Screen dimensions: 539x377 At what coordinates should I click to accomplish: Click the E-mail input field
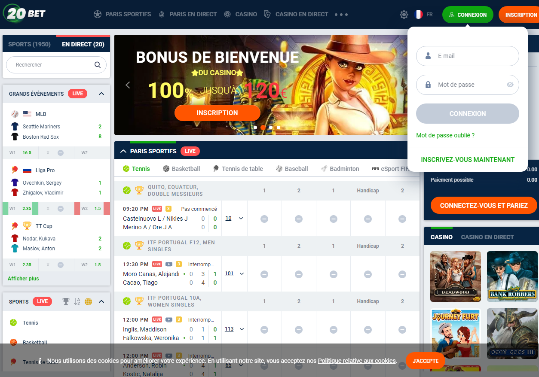(468, 56)
